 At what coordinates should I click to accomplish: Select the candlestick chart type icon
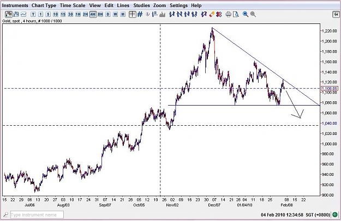pyautogui.click(x=9, y=15)
